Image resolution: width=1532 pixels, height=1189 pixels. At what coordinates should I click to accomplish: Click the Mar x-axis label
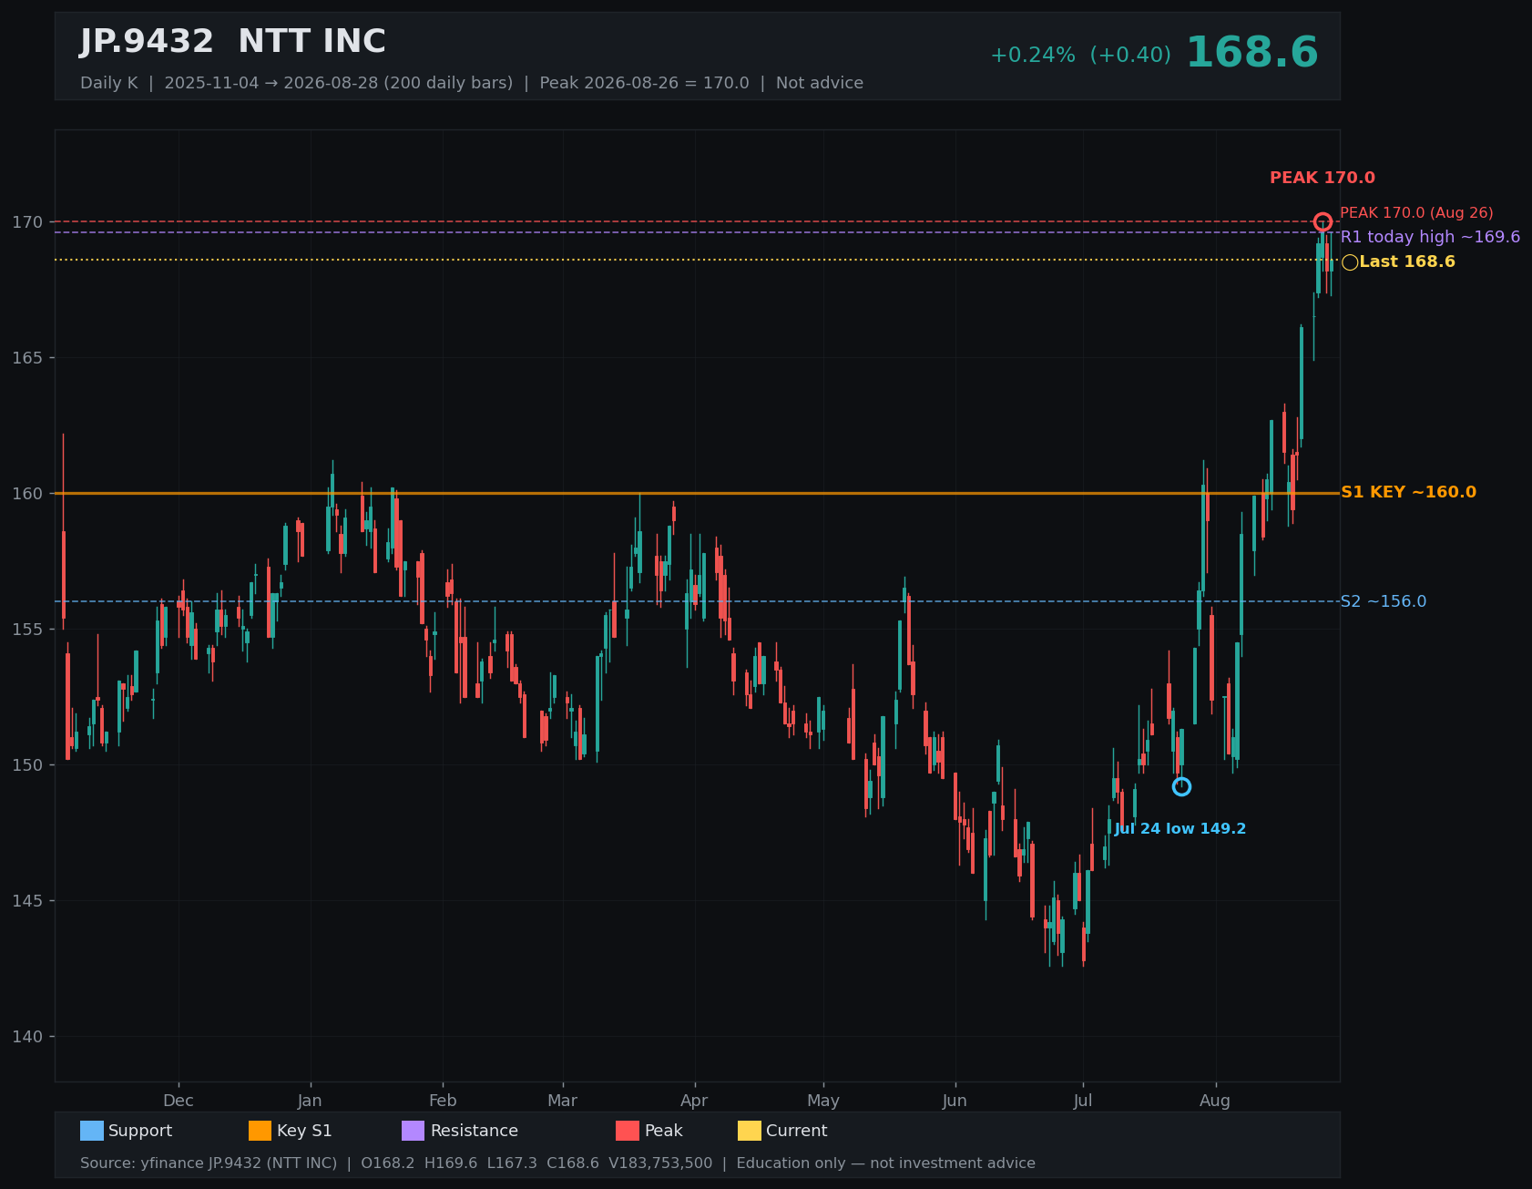click(563, 1101)
